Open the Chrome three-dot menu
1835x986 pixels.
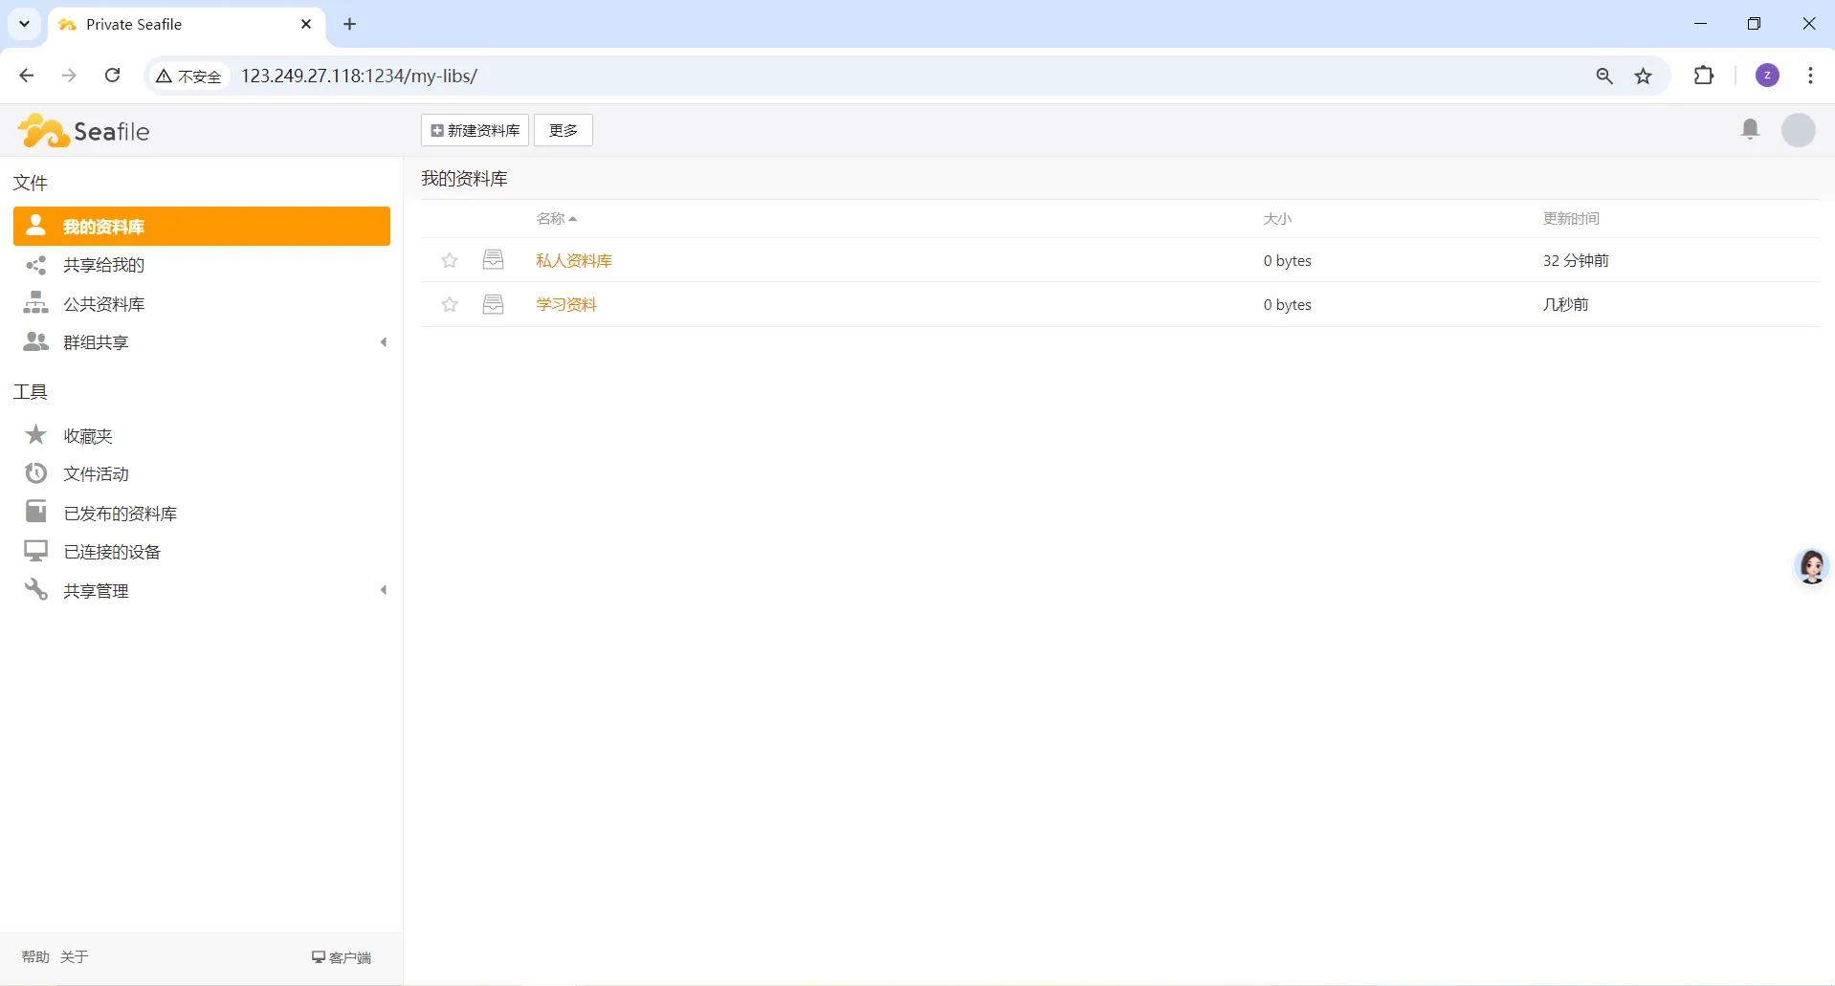(x=1810, y=76)
